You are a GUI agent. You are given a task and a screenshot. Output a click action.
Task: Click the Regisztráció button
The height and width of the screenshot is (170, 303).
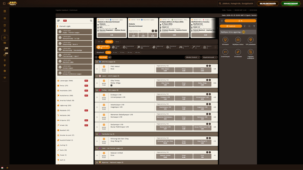click(291, 4)
